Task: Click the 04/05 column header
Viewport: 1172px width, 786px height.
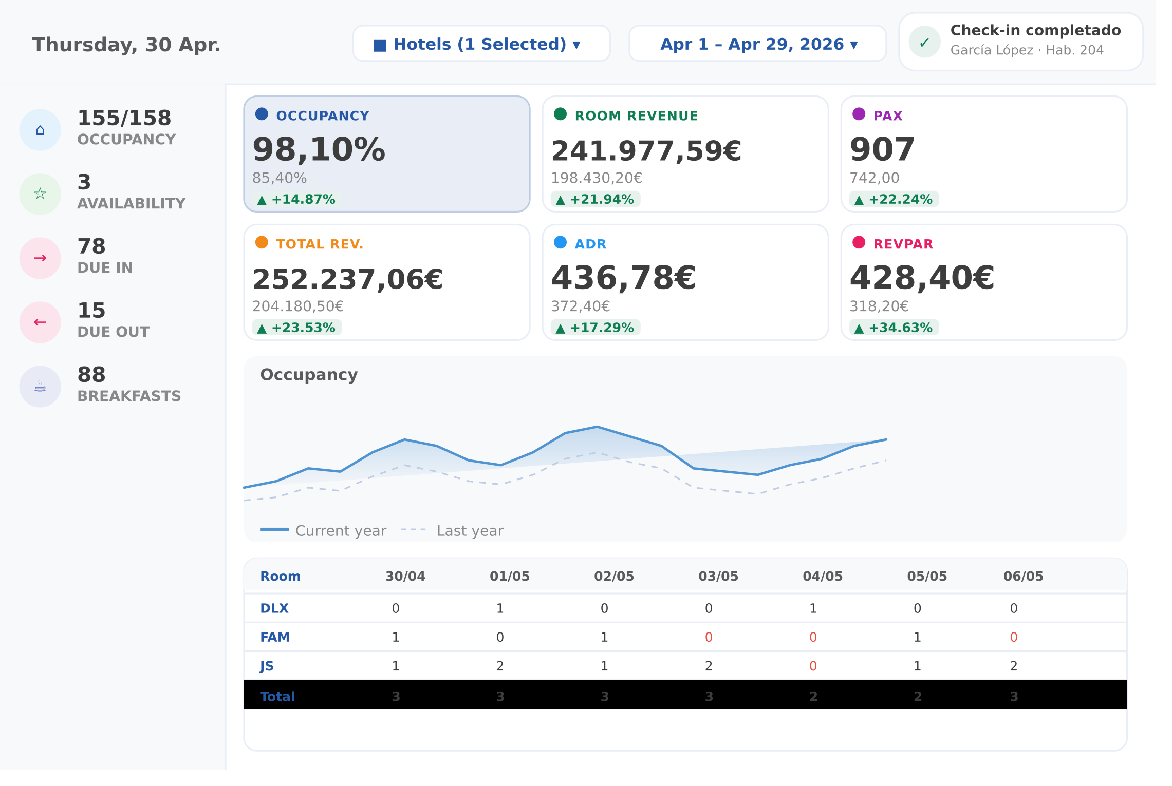Action: [x=823, y=577]
